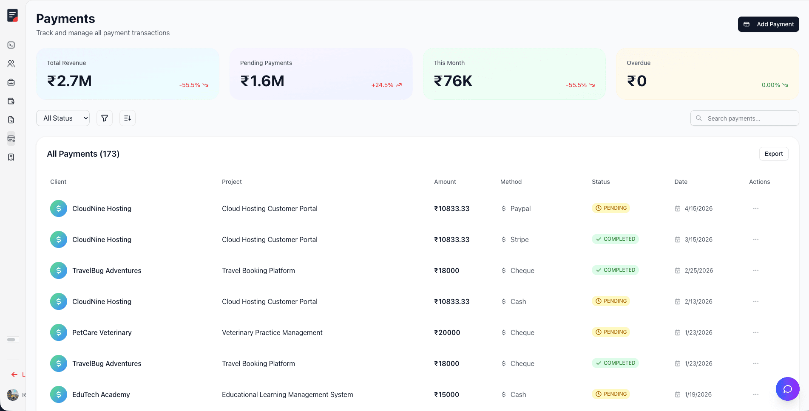Export the payments list
Image resolution: width=809 pixels, height=411 pixels.
[x=773, y=154]
